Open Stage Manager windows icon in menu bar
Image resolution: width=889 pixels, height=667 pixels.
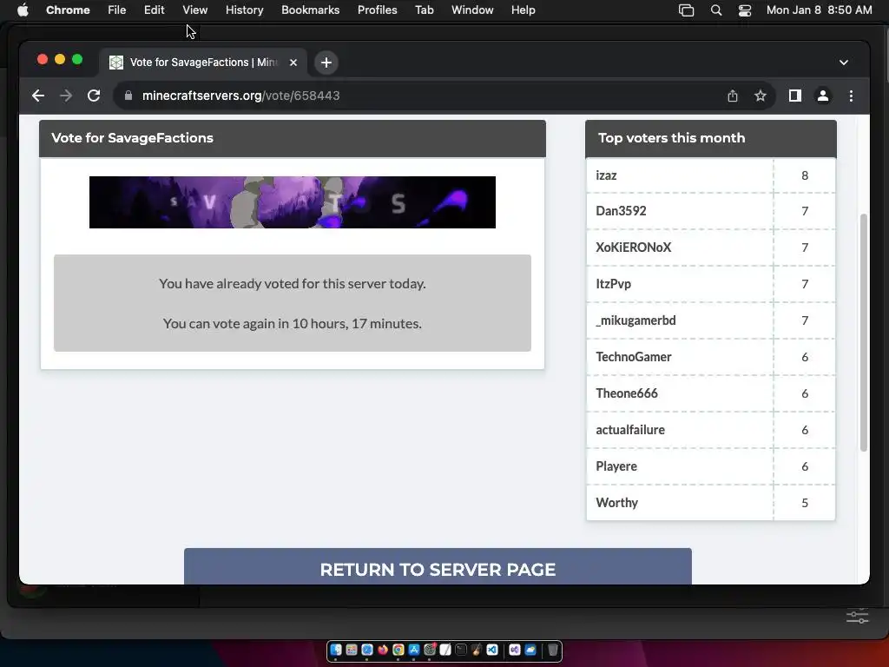pos(687,10)
